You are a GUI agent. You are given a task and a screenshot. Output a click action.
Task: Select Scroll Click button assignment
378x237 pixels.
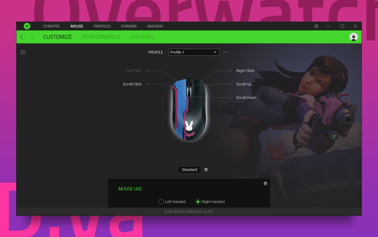pos(132,84)
